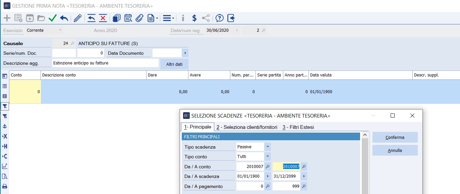Image resolution: width=460 pixels, height=194 pixels.
Task: Open attachments with the paperclip icon
Action: pyautogui.click(x=139, y=18)
